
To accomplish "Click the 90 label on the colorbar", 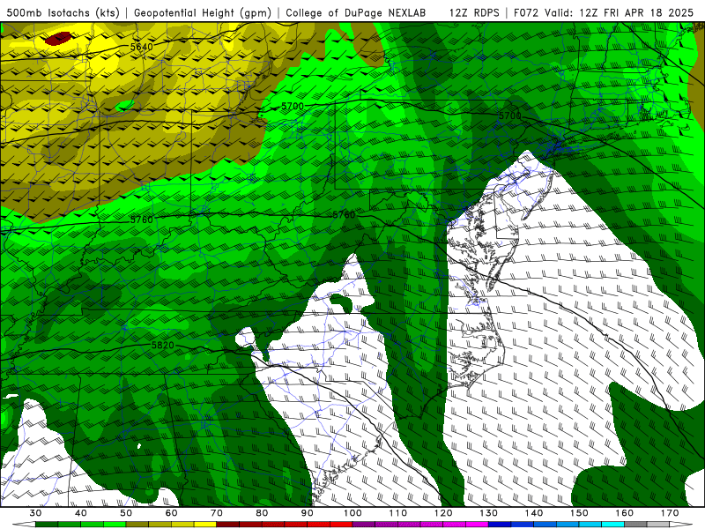I will point(307,513).
